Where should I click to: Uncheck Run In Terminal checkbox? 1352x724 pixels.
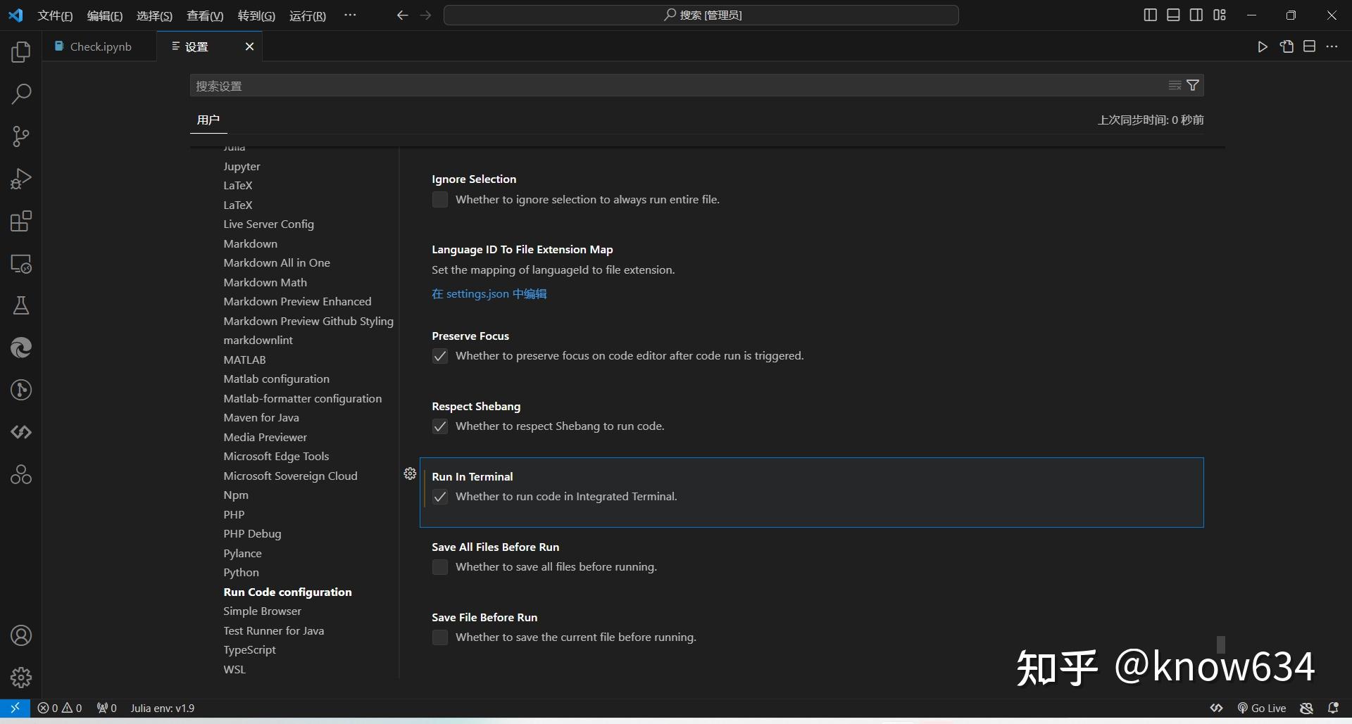(x=440, y=497)
